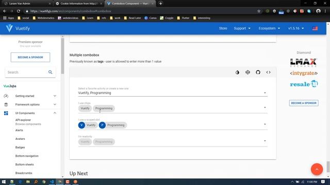Open File Explorer from the taskbar
This screenshot has width=330, height=185.
tap(28, 181)
